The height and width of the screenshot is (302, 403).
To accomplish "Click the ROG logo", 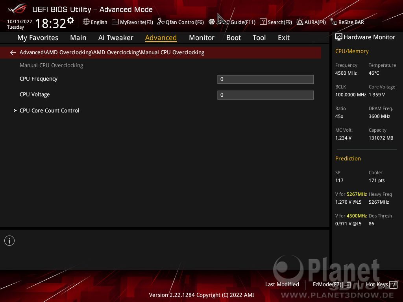I will [x=17, y=9].
